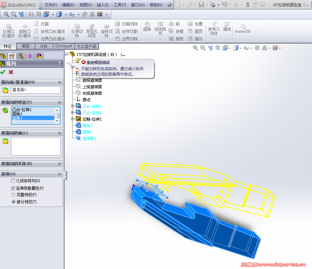Open the Help (帮助) menu
This screenshot has width=312, height=269.
click(156, 5)
